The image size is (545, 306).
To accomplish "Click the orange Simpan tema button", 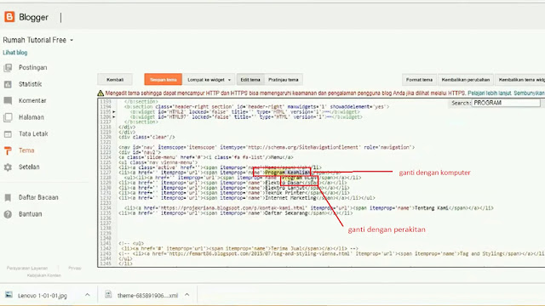I will coord(163,80).
